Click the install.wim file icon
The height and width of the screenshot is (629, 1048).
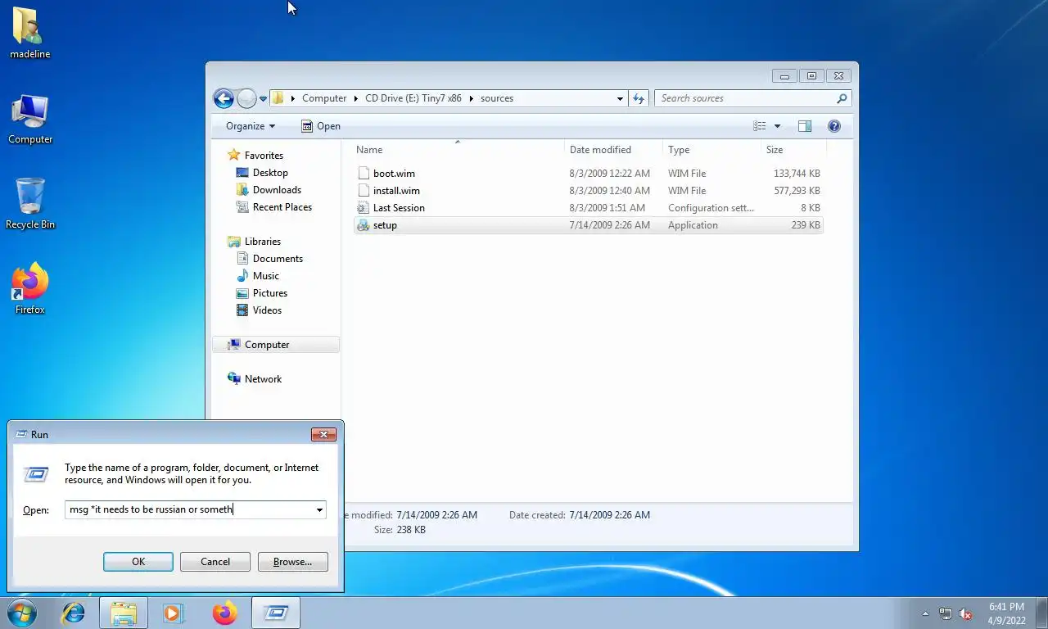(364, 191)
